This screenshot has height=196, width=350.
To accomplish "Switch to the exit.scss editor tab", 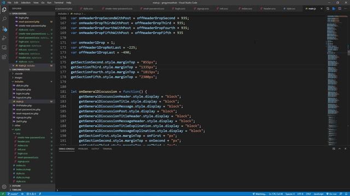I will (223, 9).
